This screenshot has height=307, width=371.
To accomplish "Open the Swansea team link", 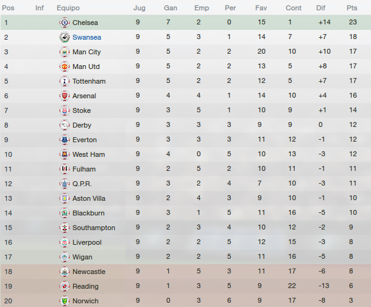I will [x=87, y=37].
